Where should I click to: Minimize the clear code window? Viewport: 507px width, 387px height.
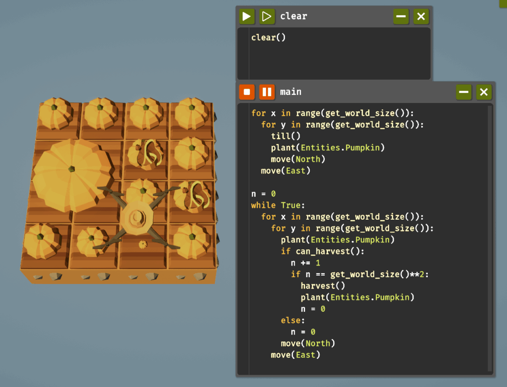[x=401, y=16]
